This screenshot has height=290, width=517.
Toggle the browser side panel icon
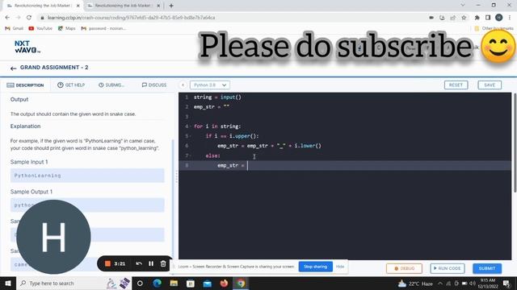(488, 18)
